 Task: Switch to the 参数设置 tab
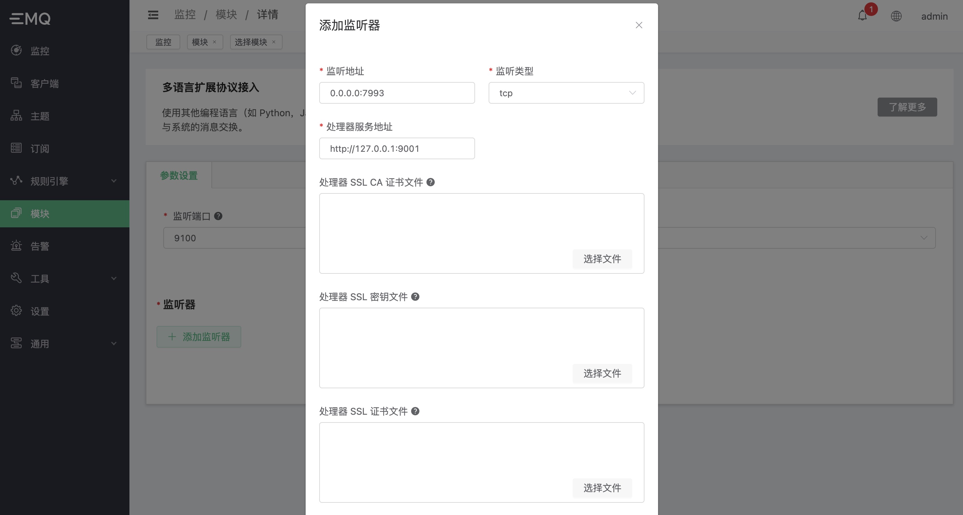click(x=179, y=176)
